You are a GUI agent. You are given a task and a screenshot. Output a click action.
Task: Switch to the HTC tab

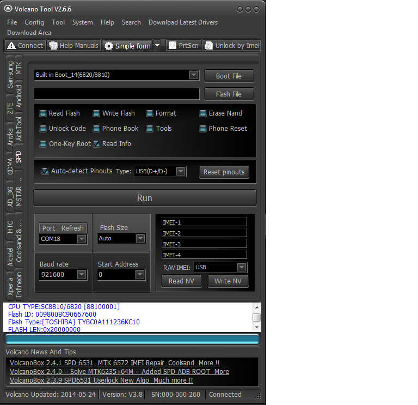(x=10, y=227)
